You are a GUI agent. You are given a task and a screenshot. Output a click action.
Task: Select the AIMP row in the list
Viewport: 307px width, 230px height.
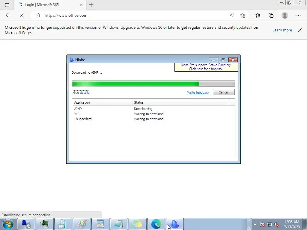153,109
